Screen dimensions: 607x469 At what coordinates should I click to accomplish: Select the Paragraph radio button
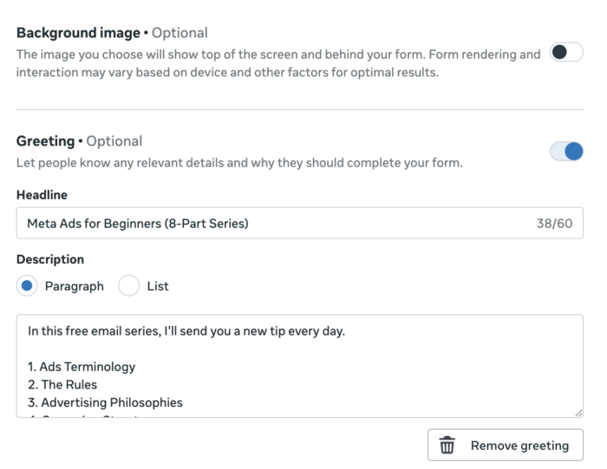pos(27,285)
